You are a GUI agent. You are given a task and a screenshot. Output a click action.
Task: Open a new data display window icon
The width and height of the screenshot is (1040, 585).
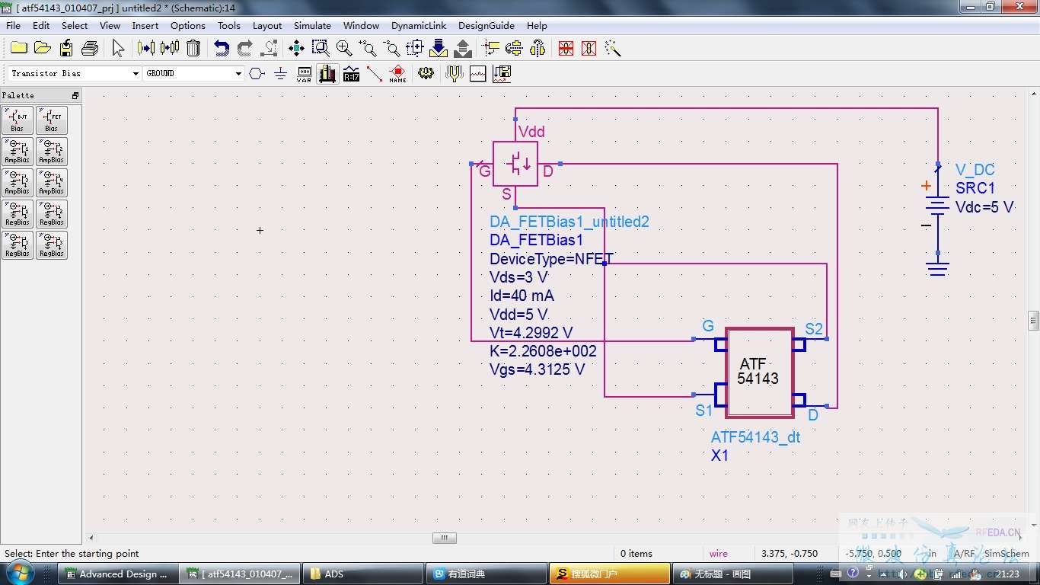478,73
